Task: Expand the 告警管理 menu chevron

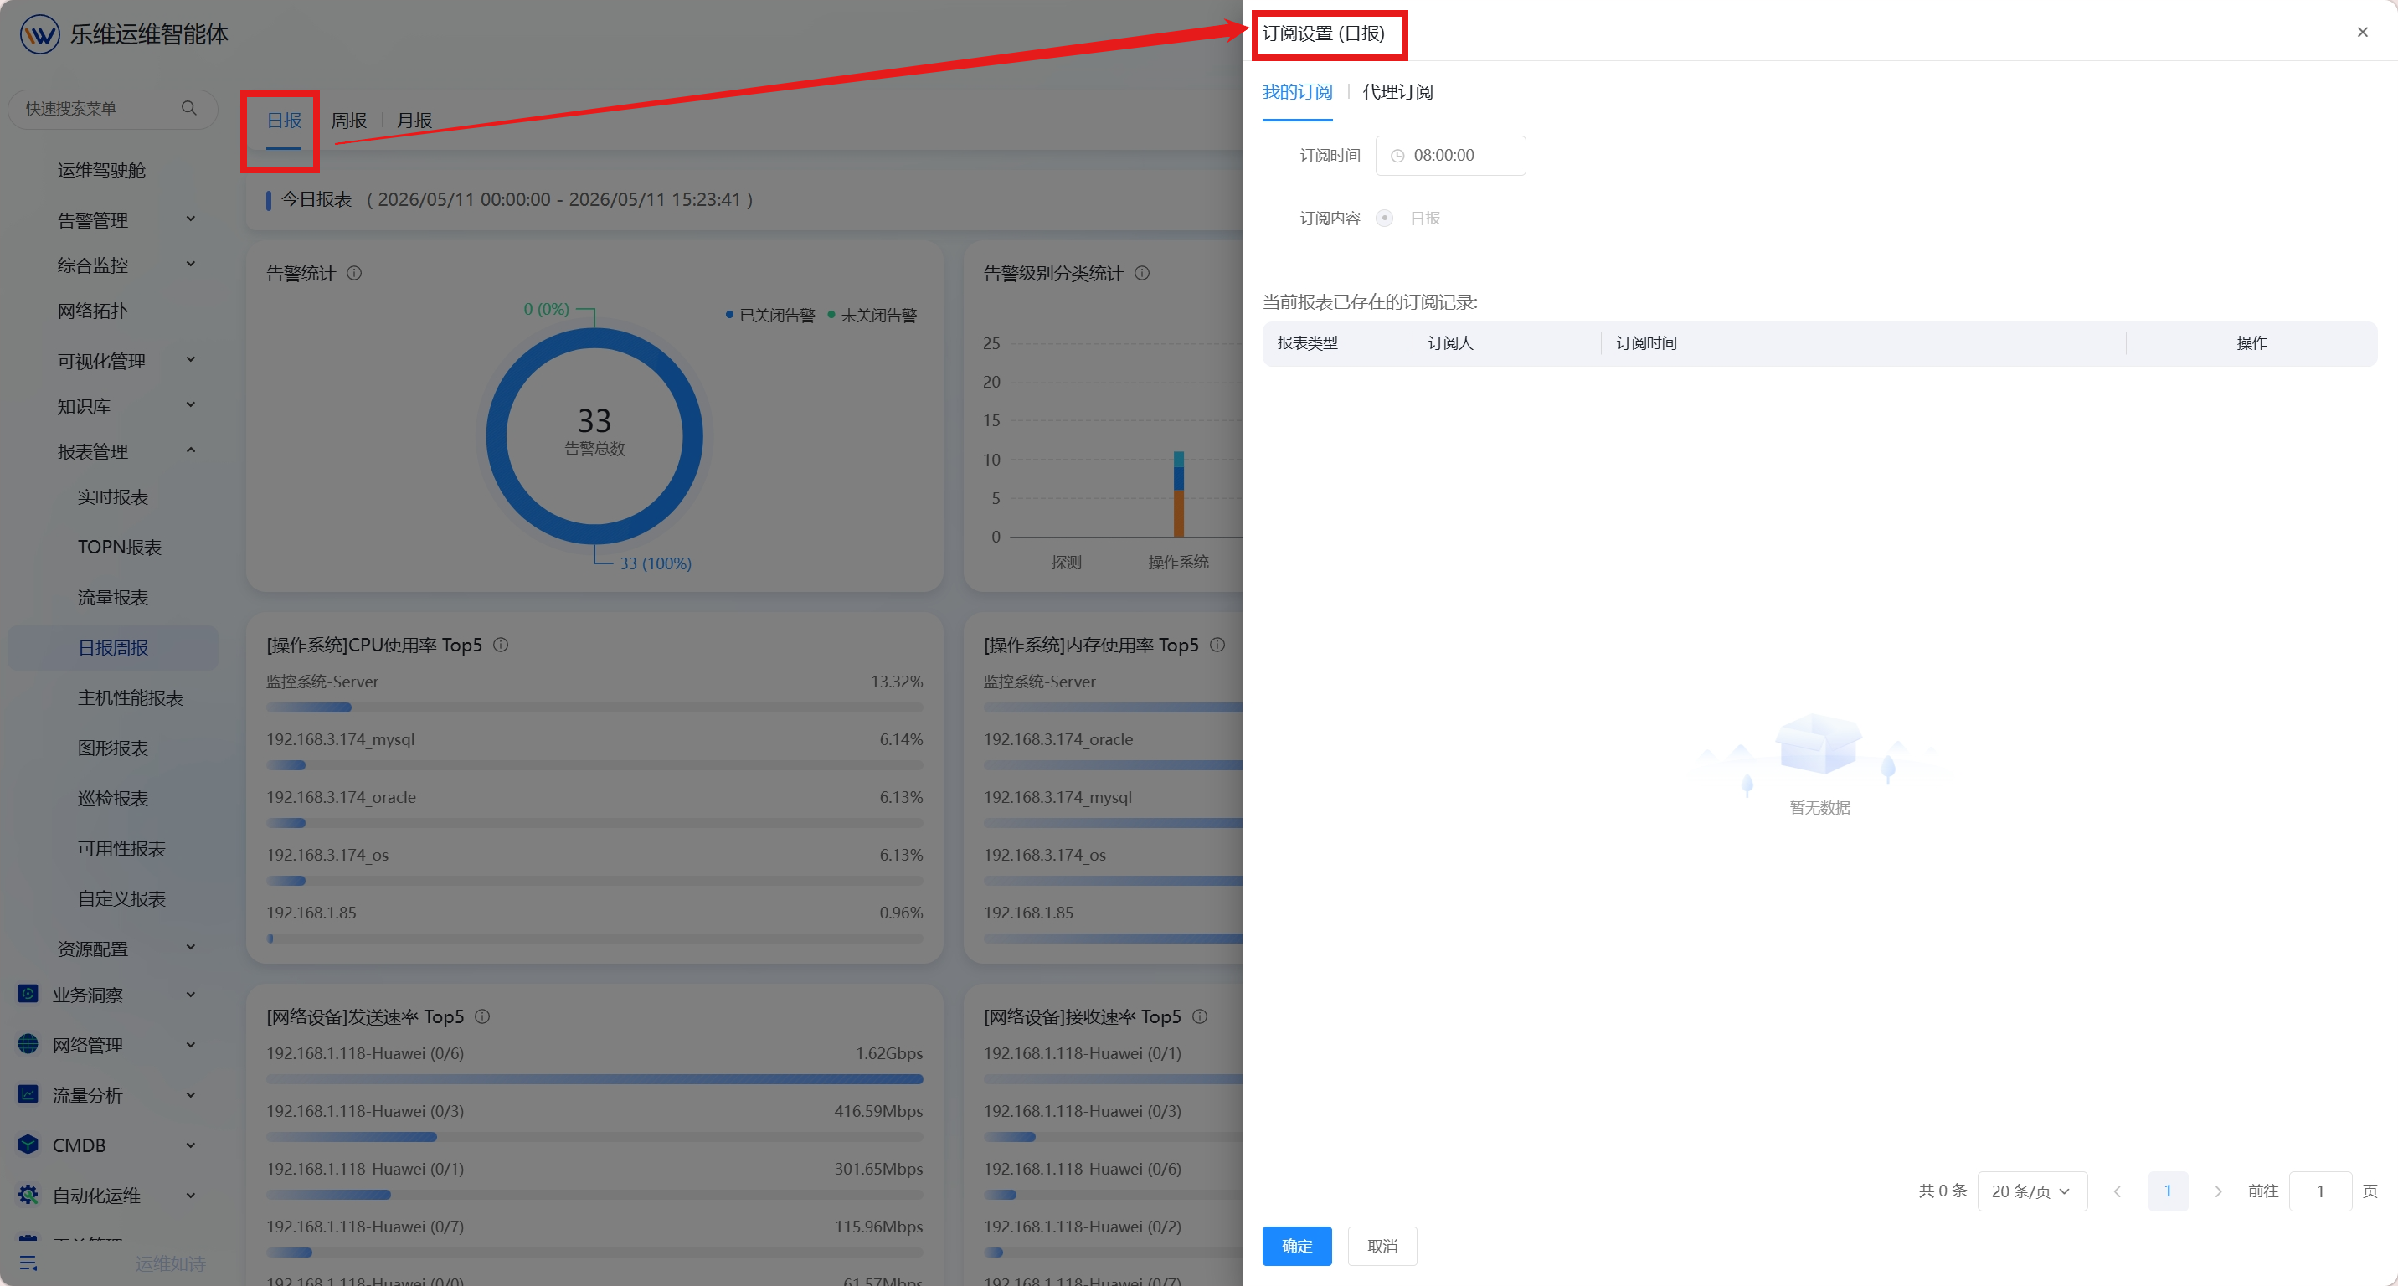Action: 191,219
